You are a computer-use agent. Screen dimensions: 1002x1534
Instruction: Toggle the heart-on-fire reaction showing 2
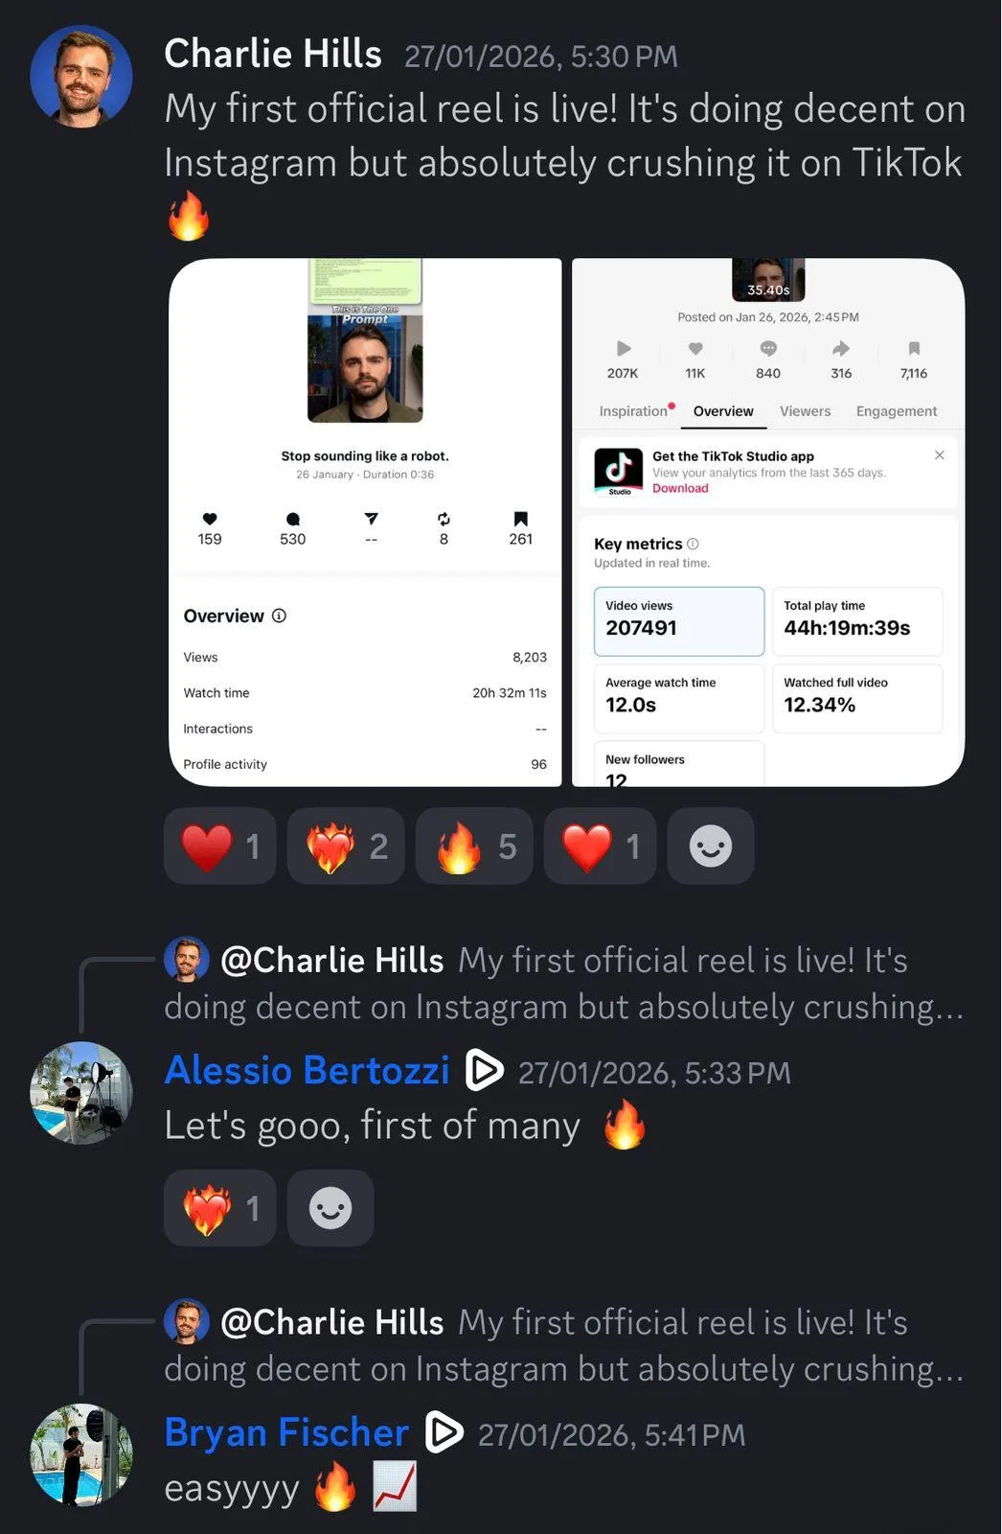pyautogui.click(x=346, y=846)
